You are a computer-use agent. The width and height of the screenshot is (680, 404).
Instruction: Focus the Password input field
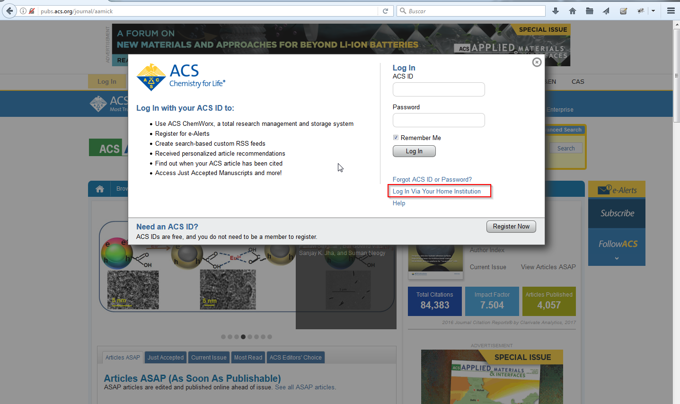click(439, 120)
